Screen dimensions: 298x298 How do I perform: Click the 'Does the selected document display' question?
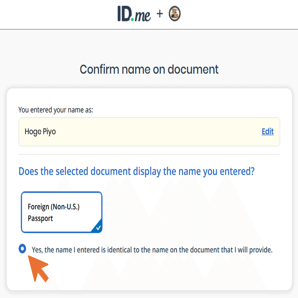136,171
